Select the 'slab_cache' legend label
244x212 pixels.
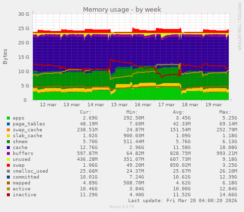click(27, 136)
